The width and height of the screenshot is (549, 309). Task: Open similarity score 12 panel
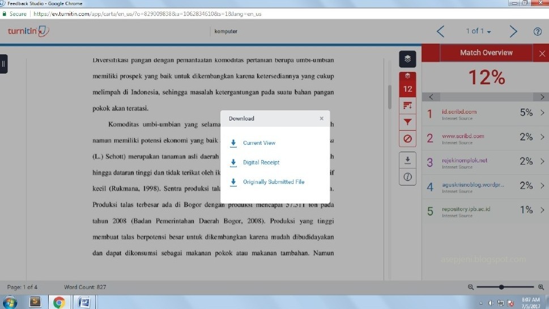coord(407,89)
